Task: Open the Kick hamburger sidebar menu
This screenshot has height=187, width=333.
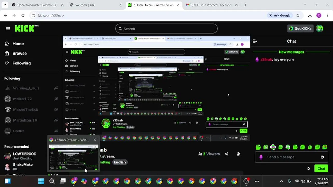Action: tap(8, 29)
